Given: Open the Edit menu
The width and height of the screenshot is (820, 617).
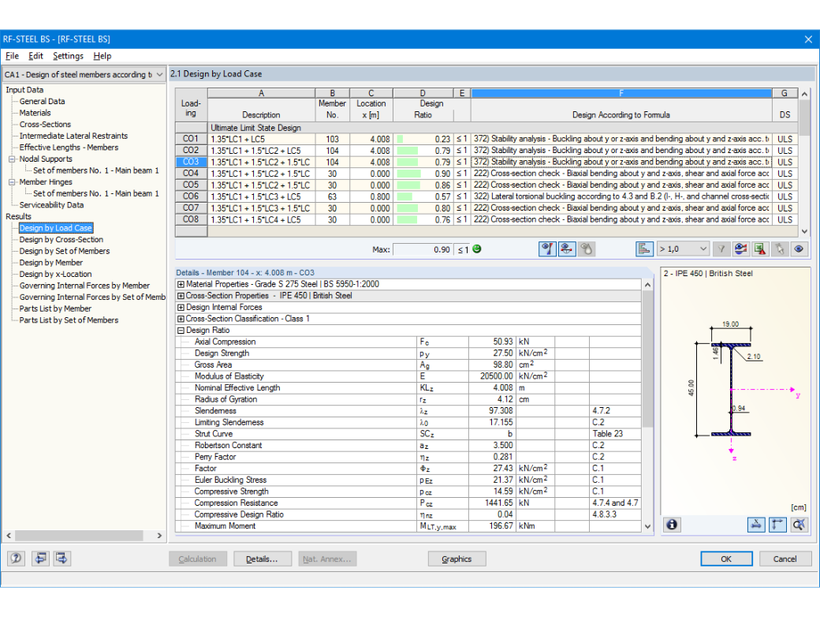Looking at the screenshot, I should tap(35, 56).
